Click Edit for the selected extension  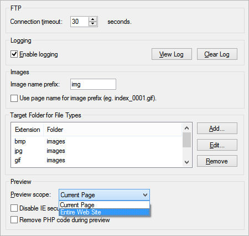coord(217,145)
